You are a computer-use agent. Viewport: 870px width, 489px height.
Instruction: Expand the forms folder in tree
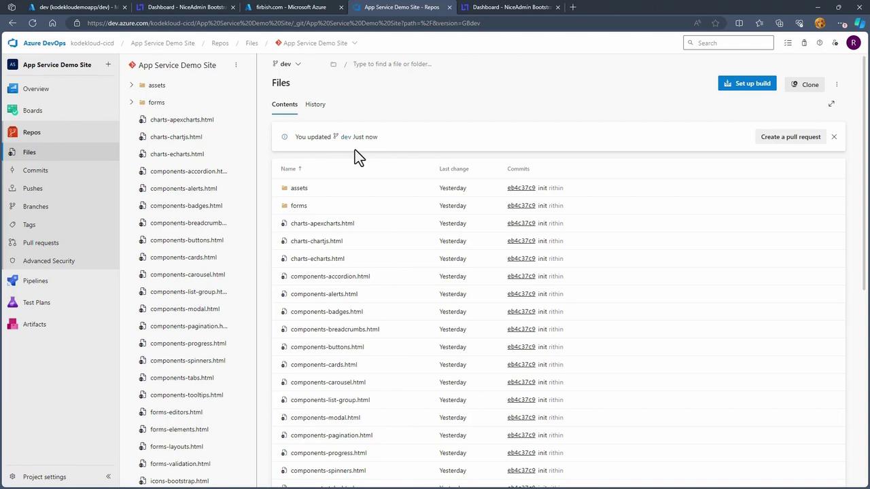pos(131,103)
